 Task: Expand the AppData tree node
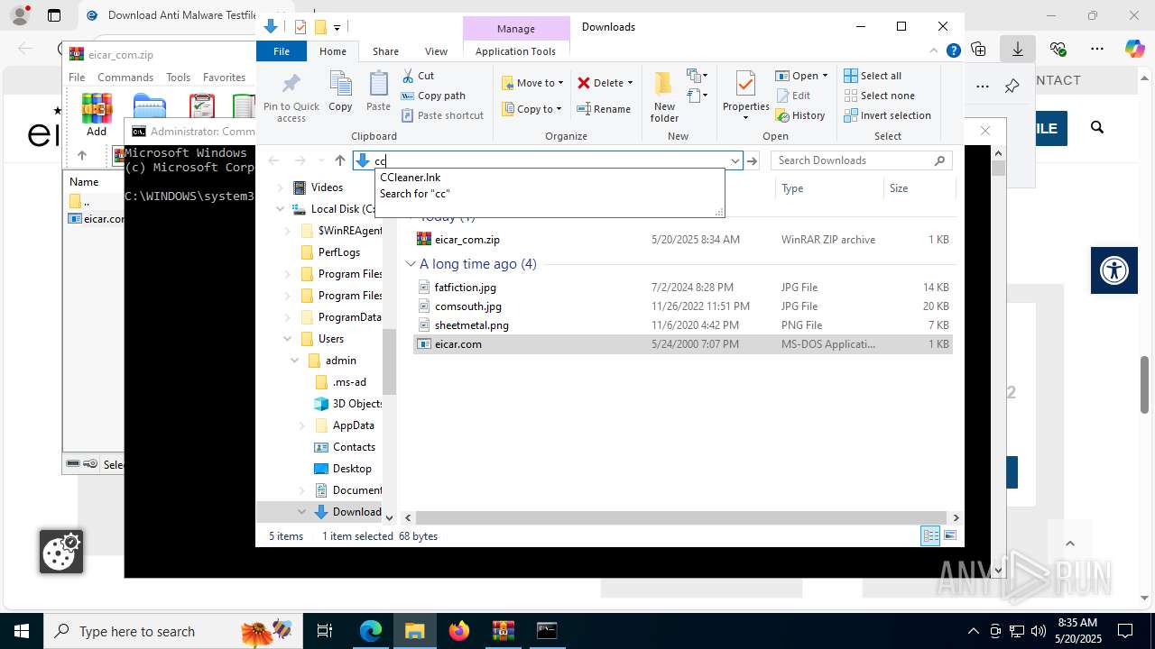pyautogui.click(x=301, y=425)
